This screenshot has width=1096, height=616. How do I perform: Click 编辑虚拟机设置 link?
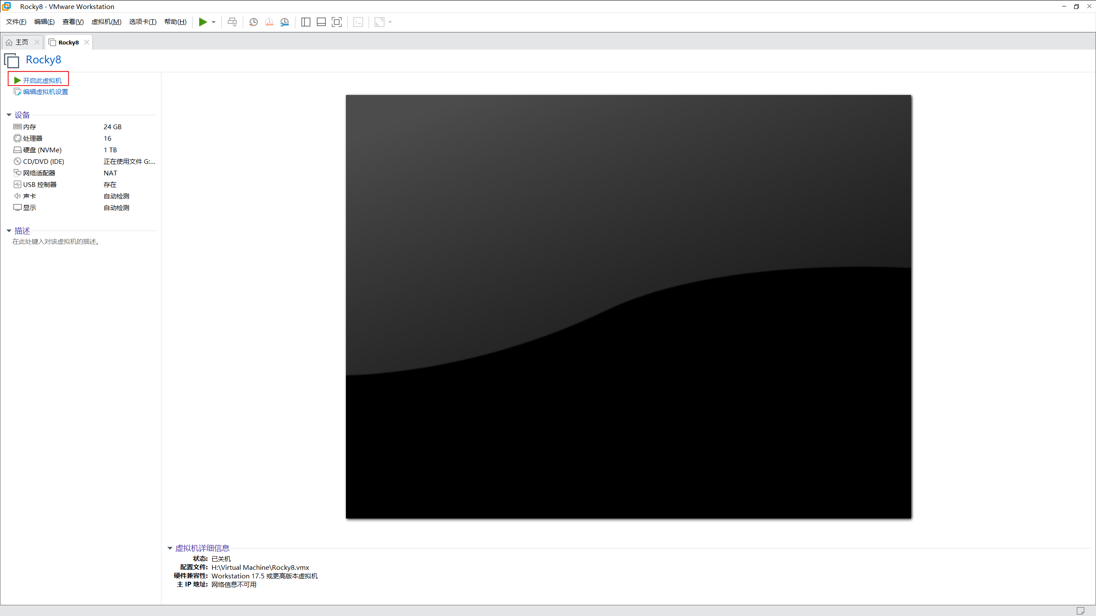tap(45, 92)
